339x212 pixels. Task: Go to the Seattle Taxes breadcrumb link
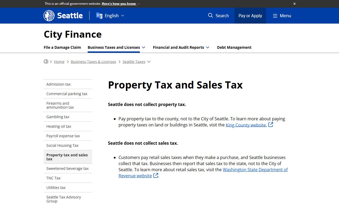[x=134, y=61]
